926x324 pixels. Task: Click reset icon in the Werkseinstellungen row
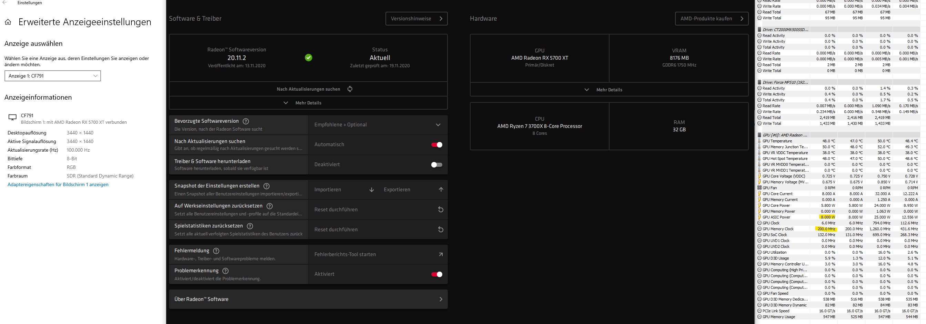(x=440, y=210)
